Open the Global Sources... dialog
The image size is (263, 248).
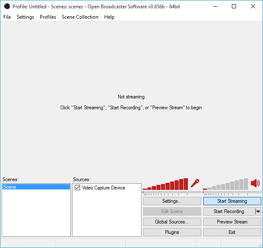tap(172, 222)
